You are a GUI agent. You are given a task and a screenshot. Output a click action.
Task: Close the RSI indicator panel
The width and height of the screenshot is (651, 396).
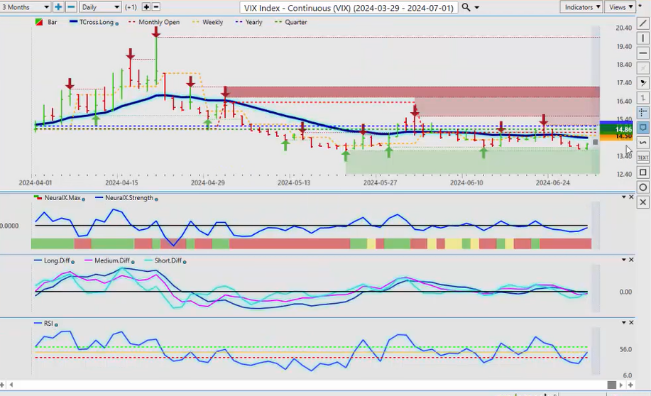[631, 322]
